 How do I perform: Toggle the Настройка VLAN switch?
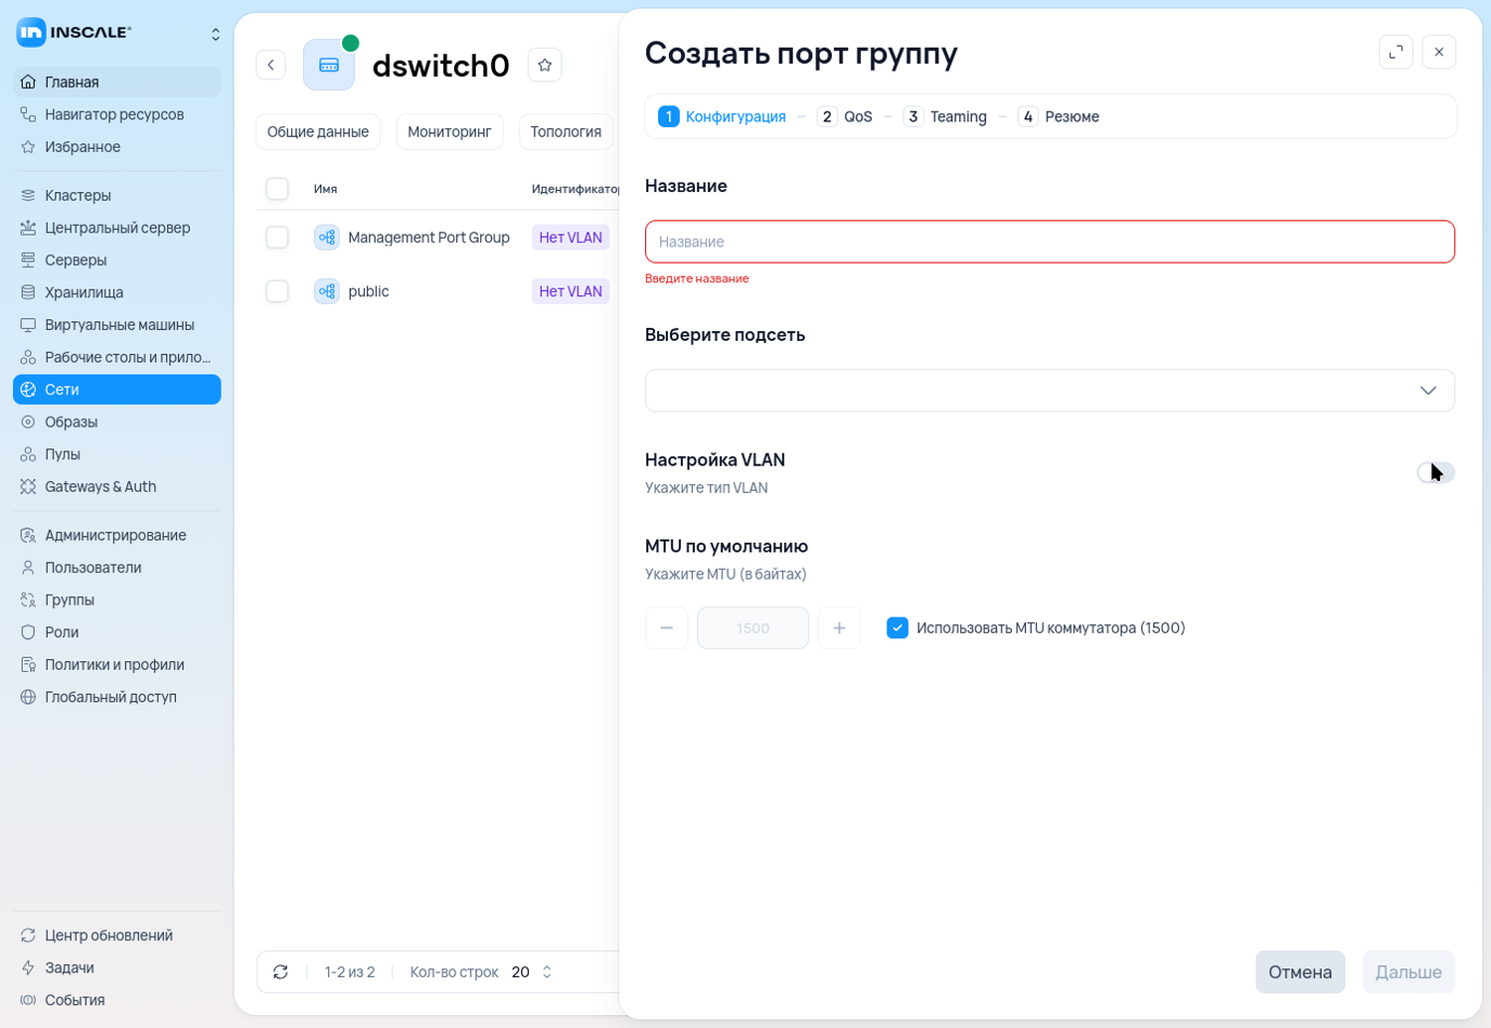pyautogui.click(x=1435, y=472)
